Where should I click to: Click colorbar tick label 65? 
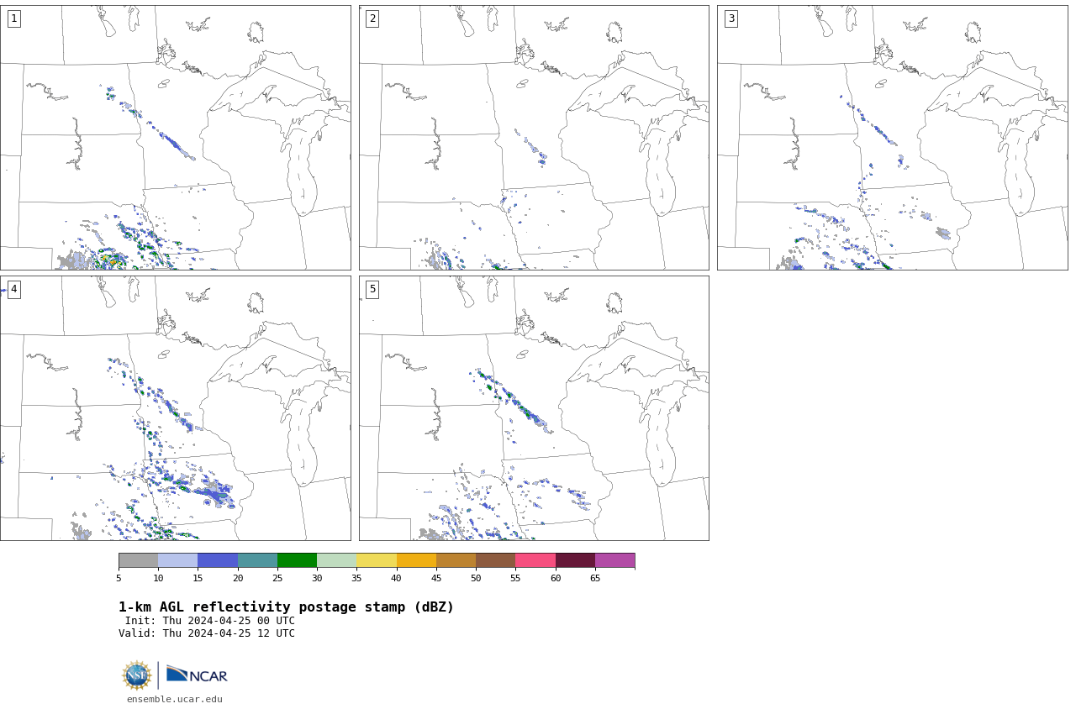coord(595,578)
